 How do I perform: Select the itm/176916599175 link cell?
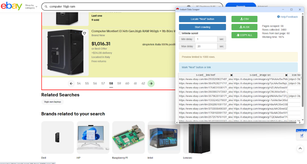pos(206,113)
